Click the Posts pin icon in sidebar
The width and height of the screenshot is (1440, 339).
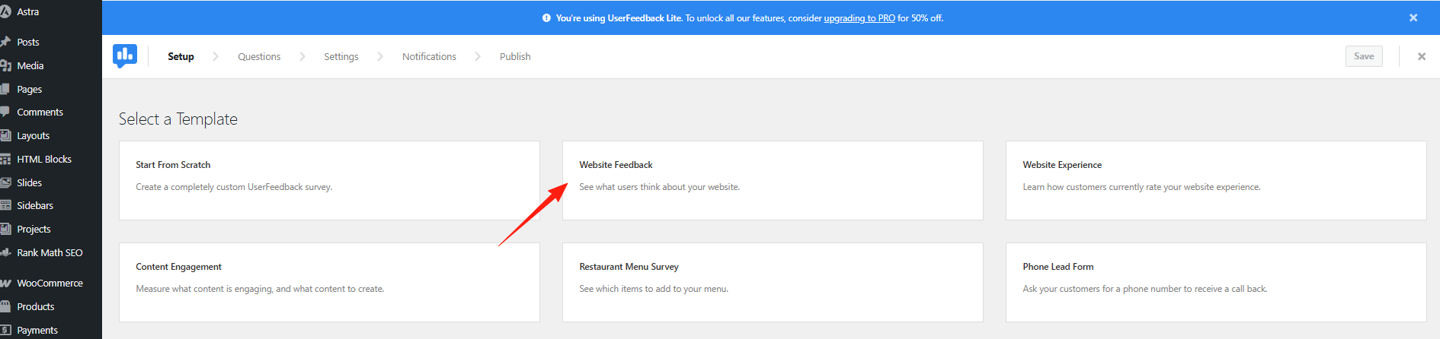pos(5,42)
